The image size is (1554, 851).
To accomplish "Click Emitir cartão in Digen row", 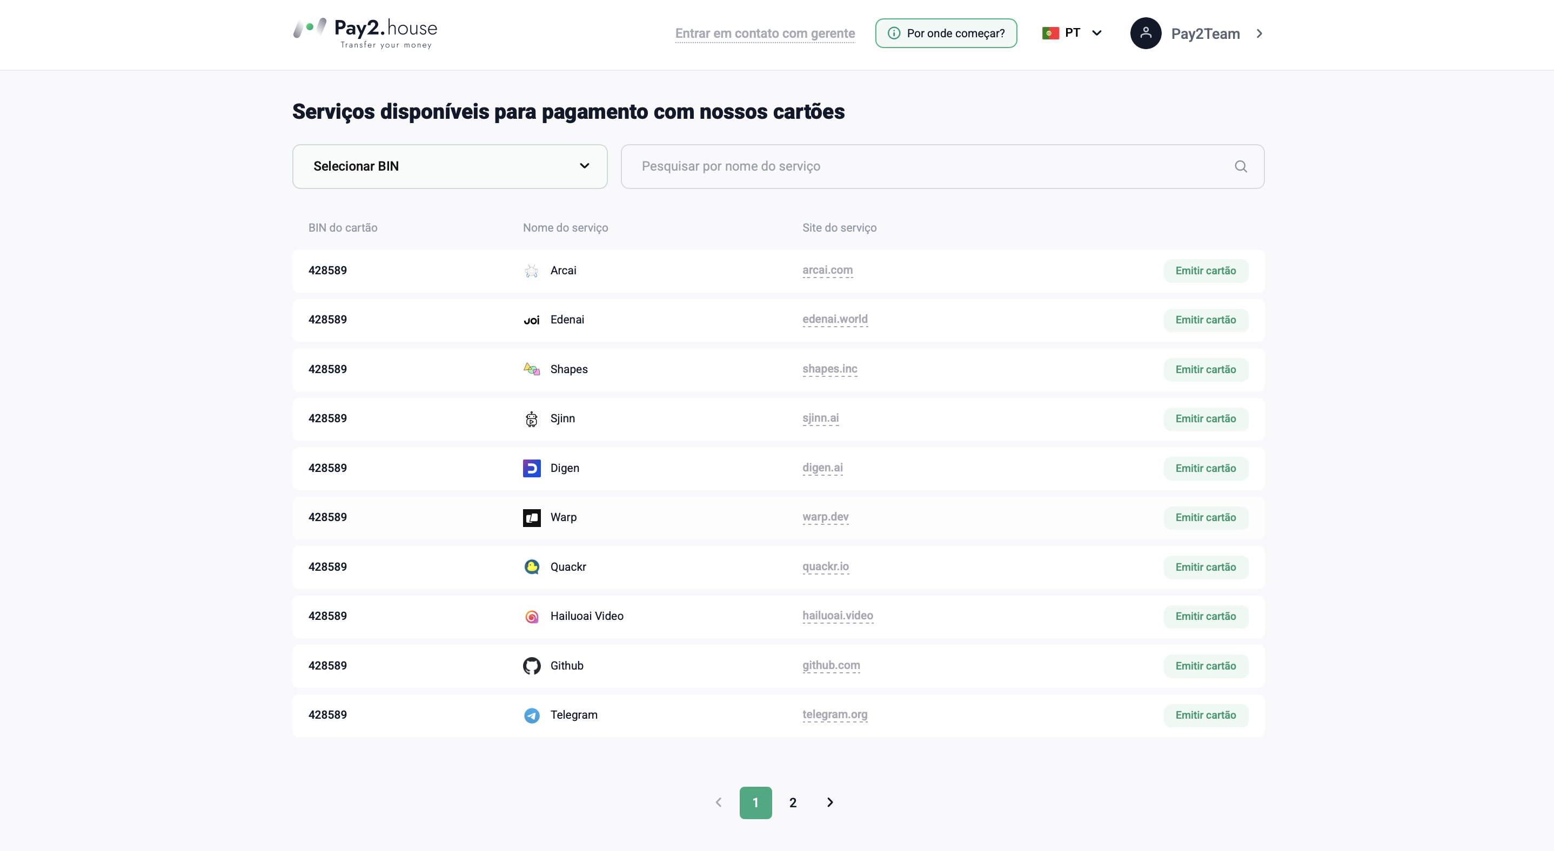I will [1205, 468].
